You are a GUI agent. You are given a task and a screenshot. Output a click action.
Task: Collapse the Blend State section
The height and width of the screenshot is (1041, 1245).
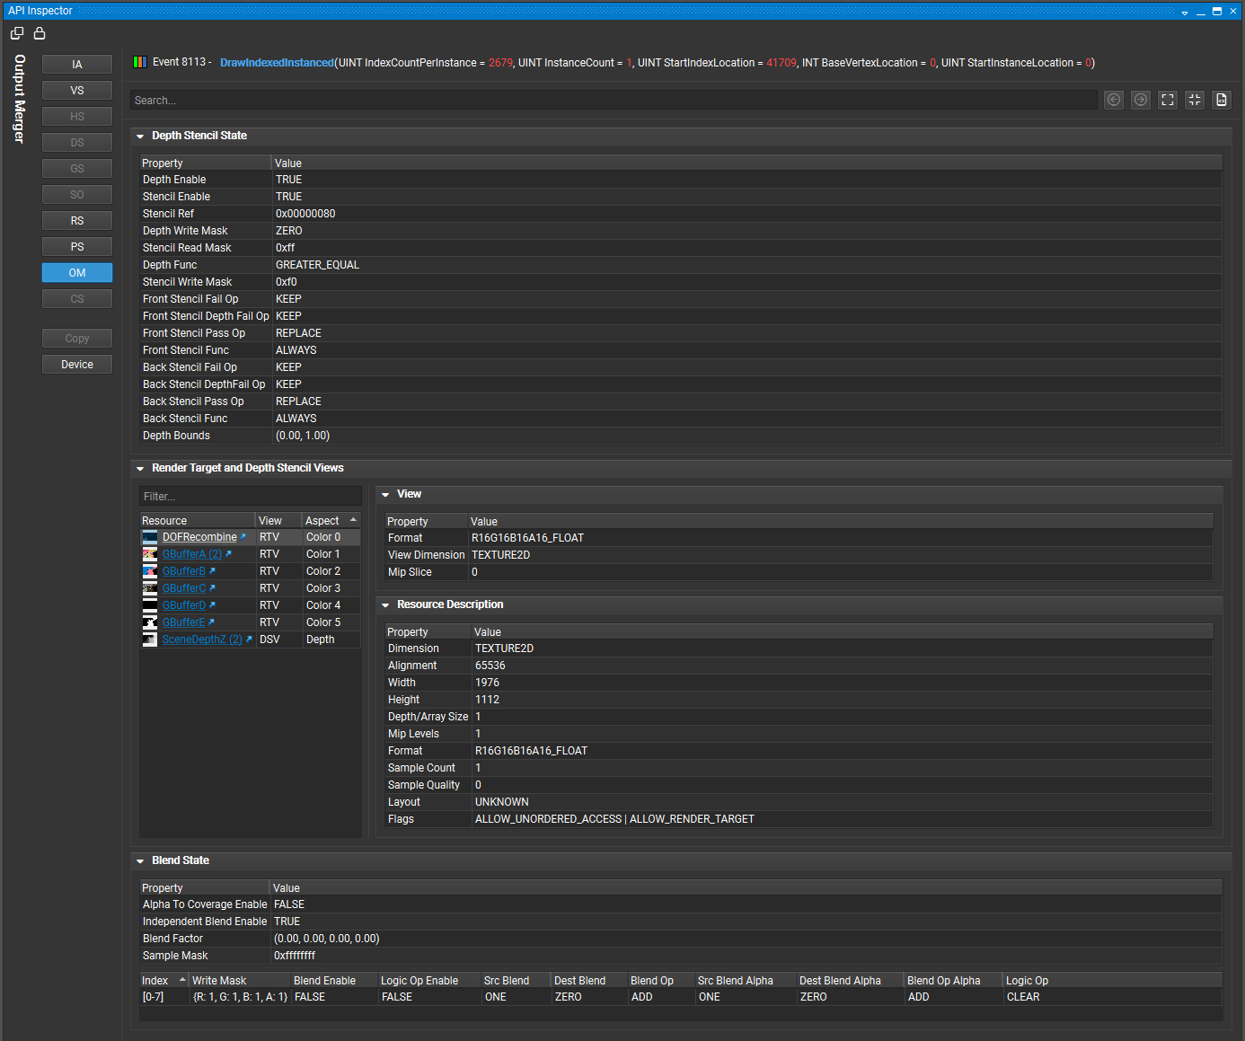(140, 860)
